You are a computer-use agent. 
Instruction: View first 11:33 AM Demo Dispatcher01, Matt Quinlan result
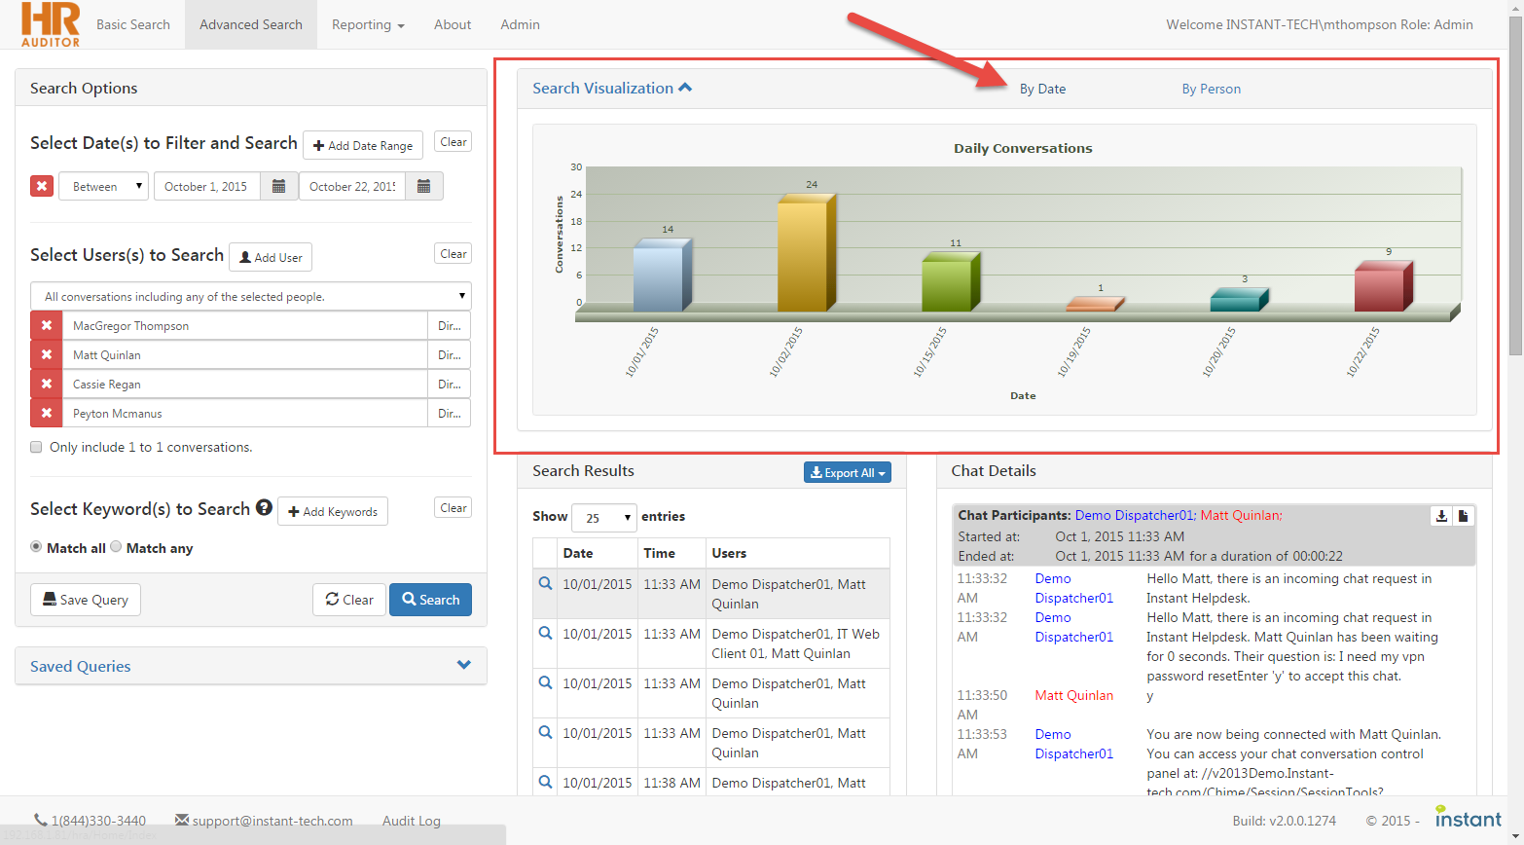(545, 584)
